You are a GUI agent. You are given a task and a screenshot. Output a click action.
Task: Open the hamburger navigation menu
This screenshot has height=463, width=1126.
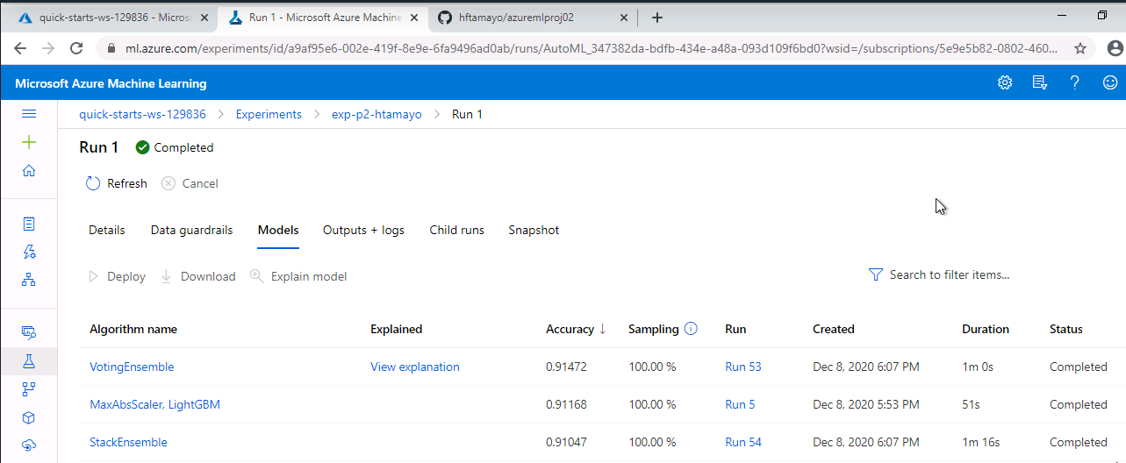(x=29, y=114)
